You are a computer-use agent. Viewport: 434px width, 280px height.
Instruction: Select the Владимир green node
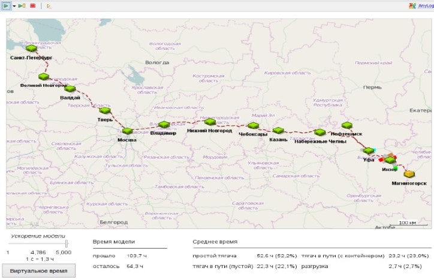pyautogui.click(x=164, y=125)
